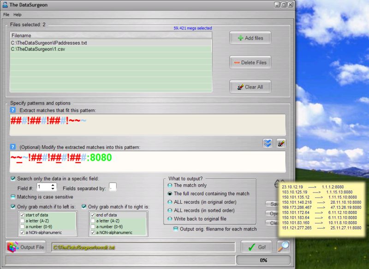369x269 pixels.
Task: Uncheck 'end of data' in the right-match list
Action: point(93,215)
